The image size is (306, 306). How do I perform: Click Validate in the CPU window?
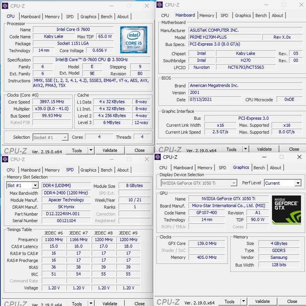click(x=110, y=150)
